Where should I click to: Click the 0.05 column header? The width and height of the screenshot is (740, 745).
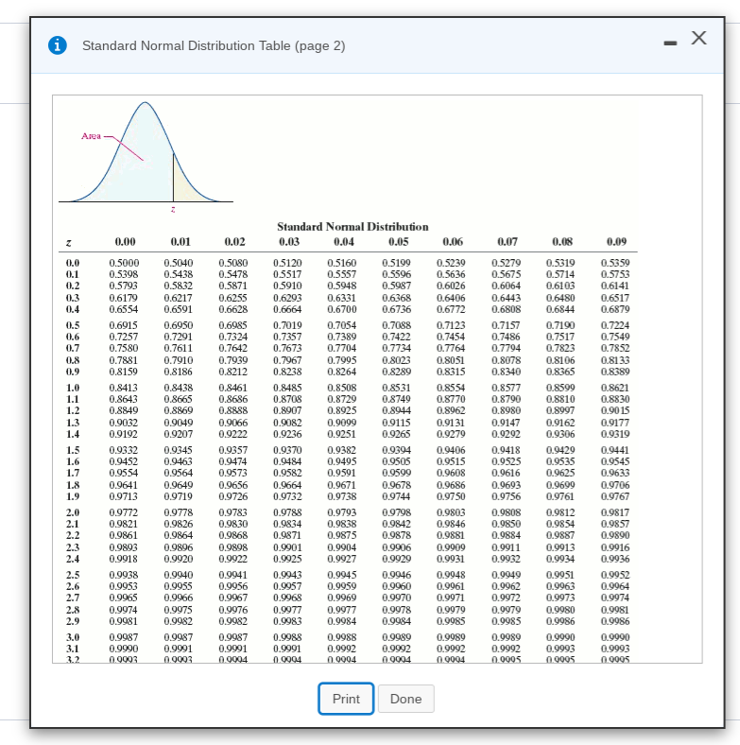click(398, 242)
